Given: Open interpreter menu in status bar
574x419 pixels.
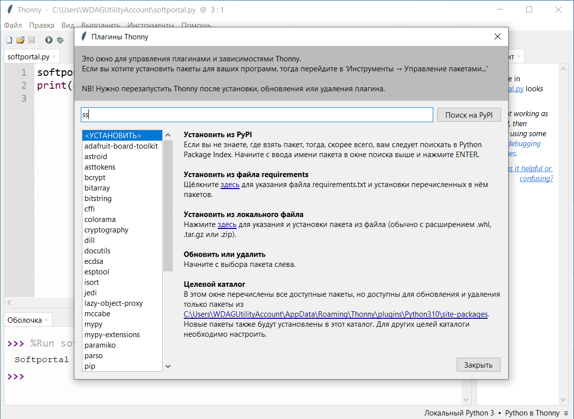Looking at the screenshot, I should tap(566, 413).
